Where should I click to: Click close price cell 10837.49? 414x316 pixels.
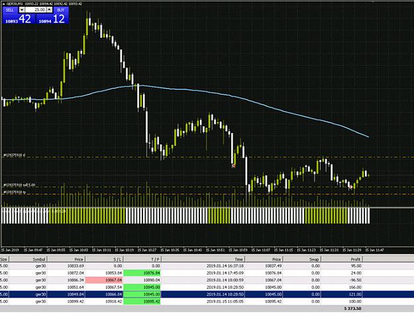coord(274,266)
